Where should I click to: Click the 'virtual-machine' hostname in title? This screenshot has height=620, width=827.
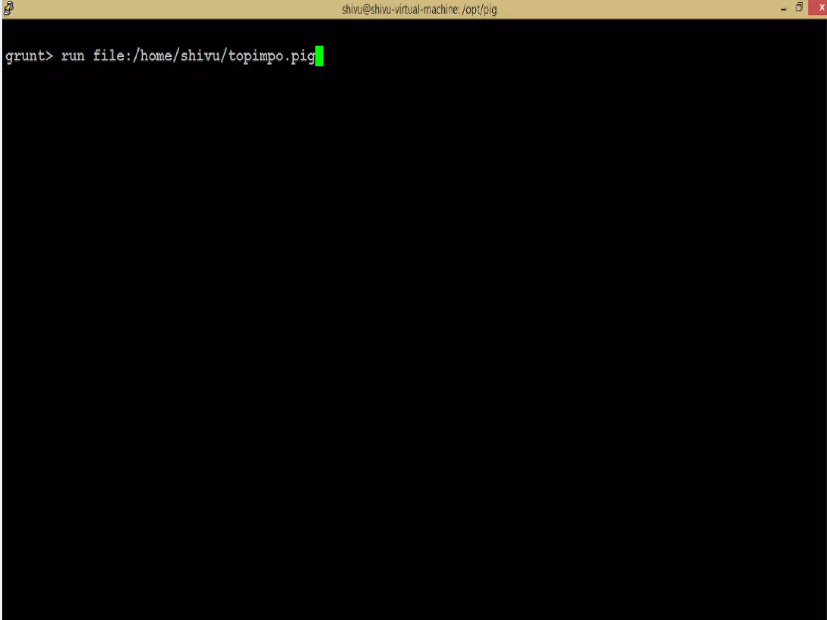(x=426, y=9)
